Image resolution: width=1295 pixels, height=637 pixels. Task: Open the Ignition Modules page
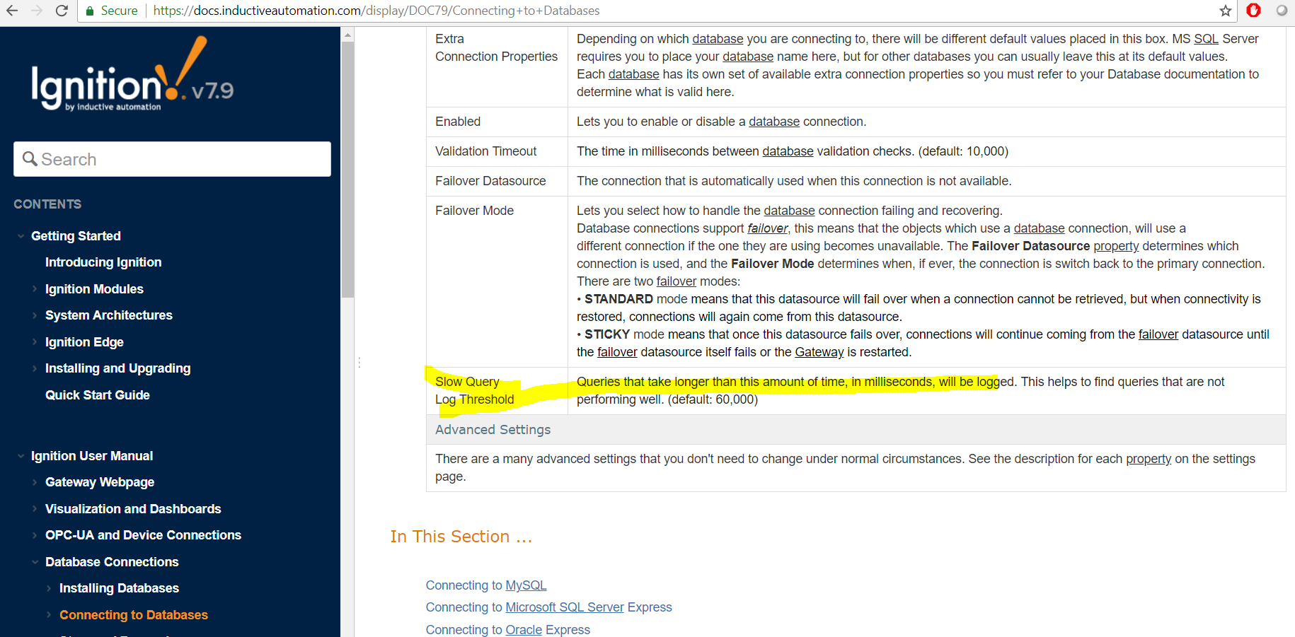click(x=94, y=289)
